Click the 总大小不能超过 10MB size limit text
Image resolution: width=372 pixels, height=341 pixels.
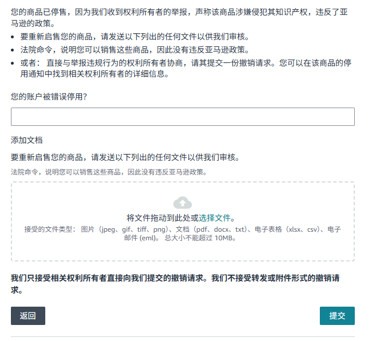(200, 238)
